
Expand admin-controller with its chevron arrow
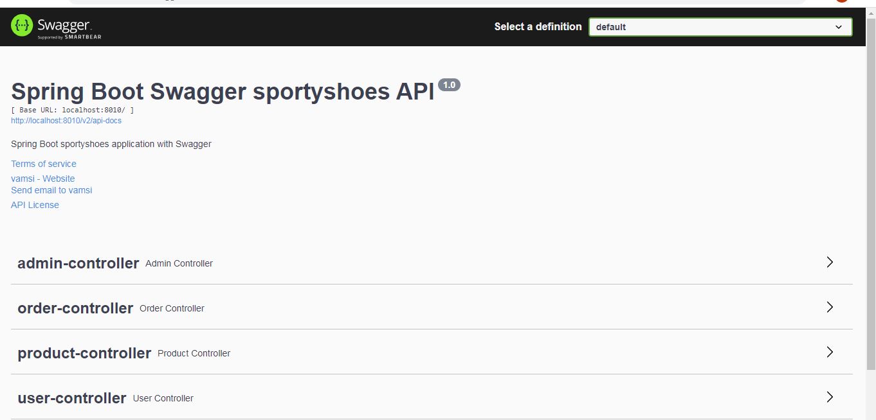click(x=830, y=262)
